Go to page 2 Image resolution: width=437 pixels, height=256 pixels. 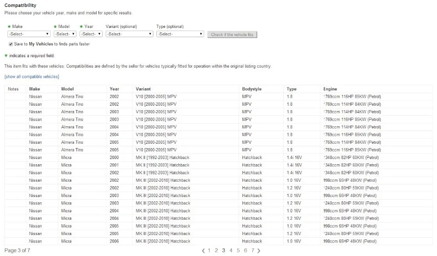point(216,250)
